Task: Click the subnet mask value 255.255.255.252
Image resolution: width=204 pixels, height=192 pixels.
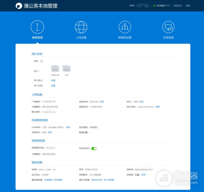Action: tap(50, 107)
